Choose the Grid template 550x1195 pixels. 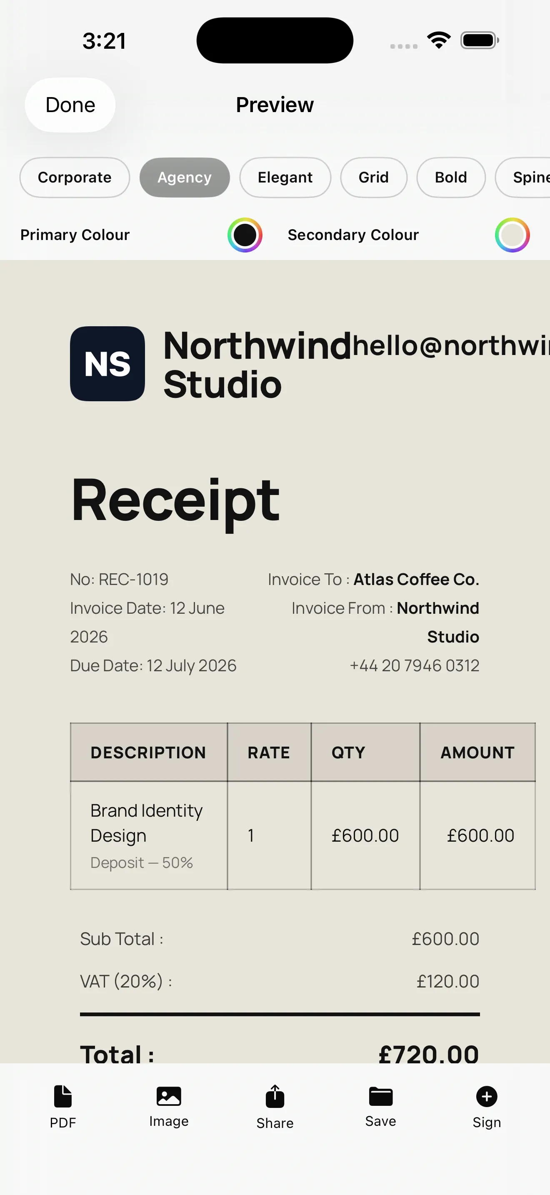pos(374,177)
